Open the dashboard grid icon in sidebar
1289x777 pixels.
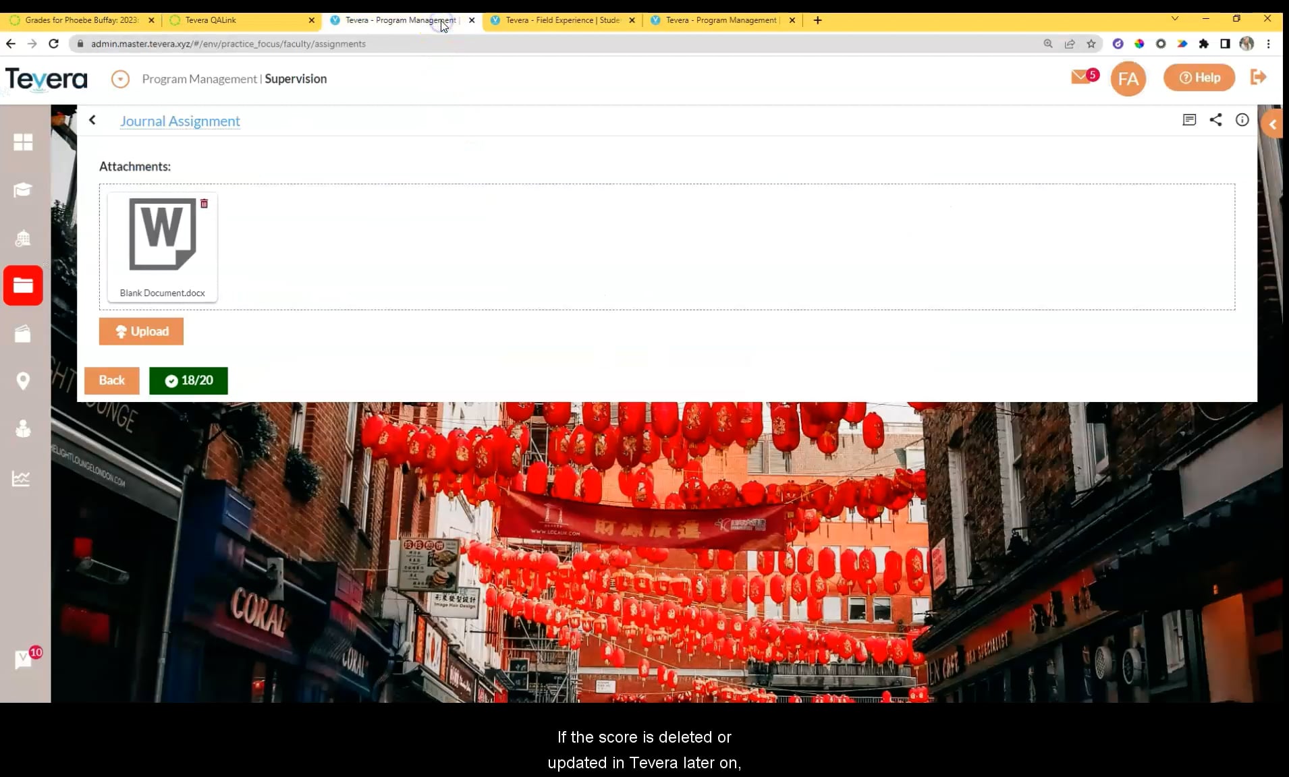tap(24, 142)
